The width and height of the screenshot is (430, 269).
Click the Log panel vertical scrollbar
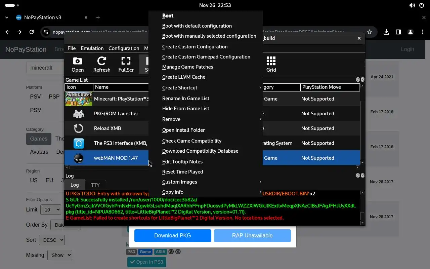[x=362, y=208]
